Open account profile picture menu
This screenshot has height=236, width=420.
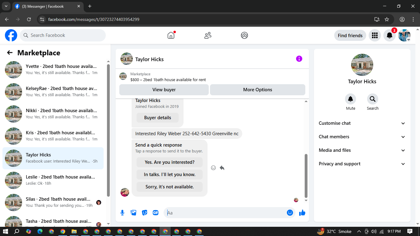tap(404, 35)
